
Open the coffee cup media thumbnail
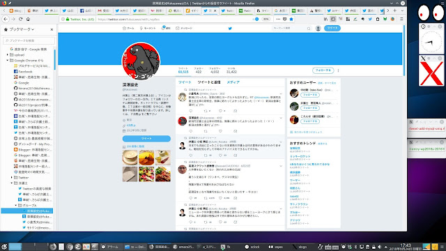tap(130, 158)
